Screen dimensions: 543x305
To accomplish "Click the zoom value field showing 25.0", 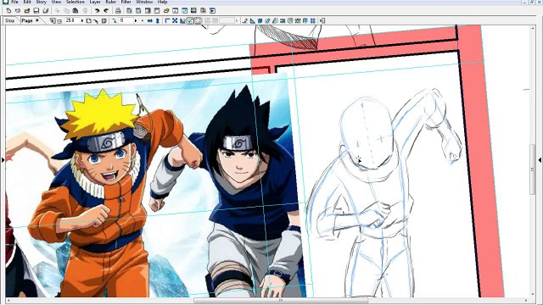I will coord(71,20).
